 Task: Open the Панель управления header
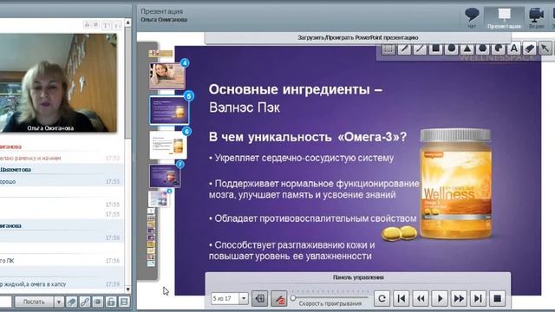[358, 277]
